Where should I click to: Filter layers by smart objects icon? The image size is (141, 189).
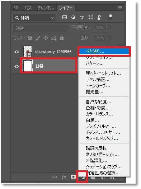(99, 18)
